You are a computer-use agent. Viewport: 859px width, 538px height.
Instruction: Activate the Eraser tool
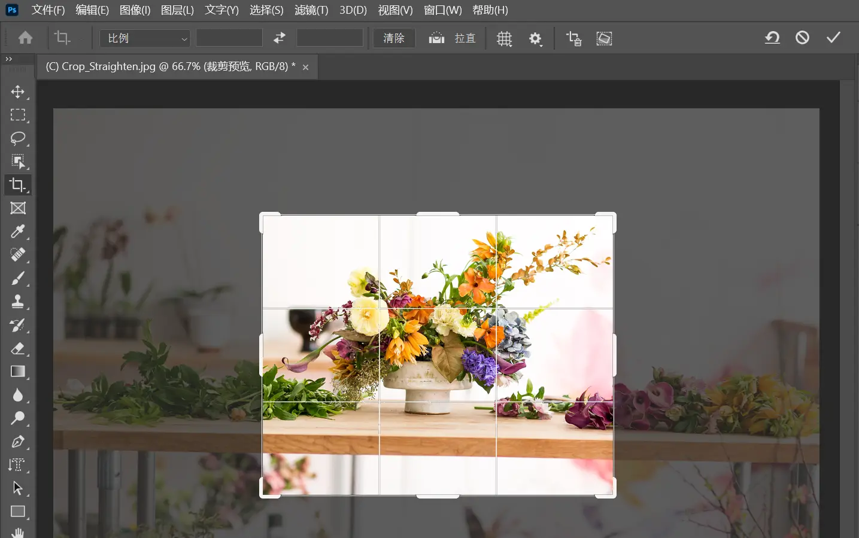pyautogui.click(x=18, y=348)
